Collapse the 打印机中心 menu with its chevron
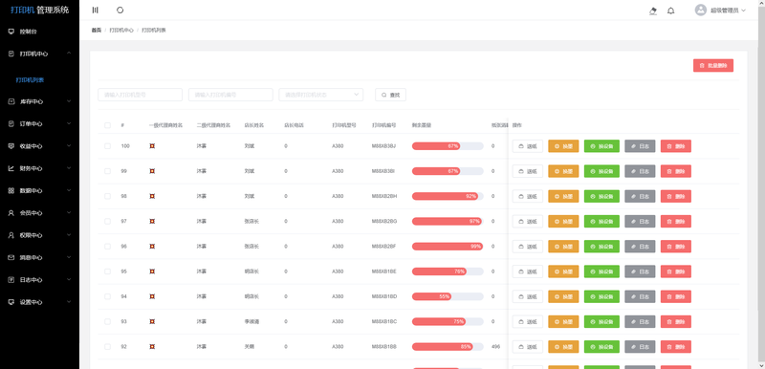The height and width of the screenshot is (369, 765). (x=69, y=53)
